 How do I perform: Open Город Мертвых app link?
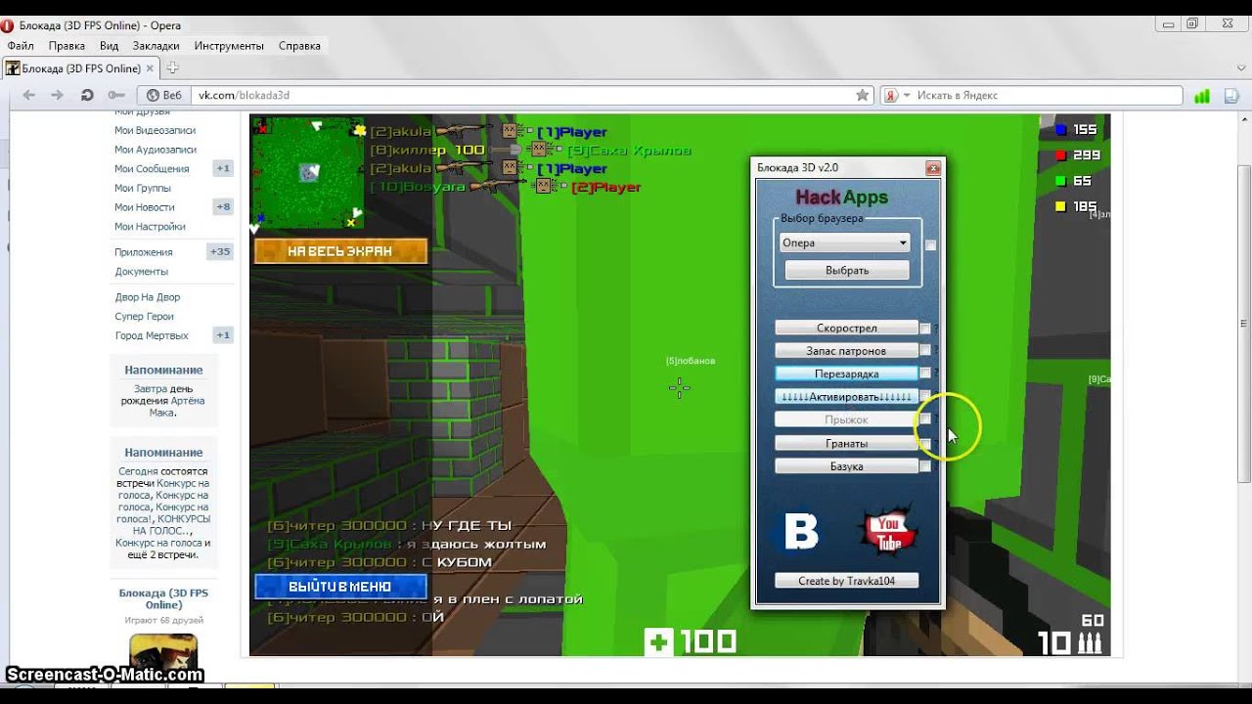click(x=152, y=335)
